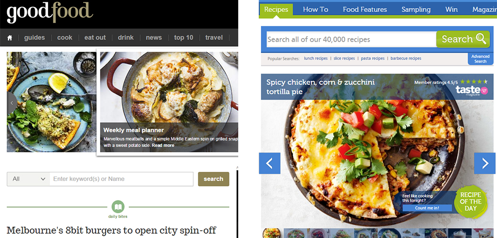Viewport: 497px width, 238px height.
Task: Click the previous slide arrow on goodfood carousel
Action: pos(12,103)
